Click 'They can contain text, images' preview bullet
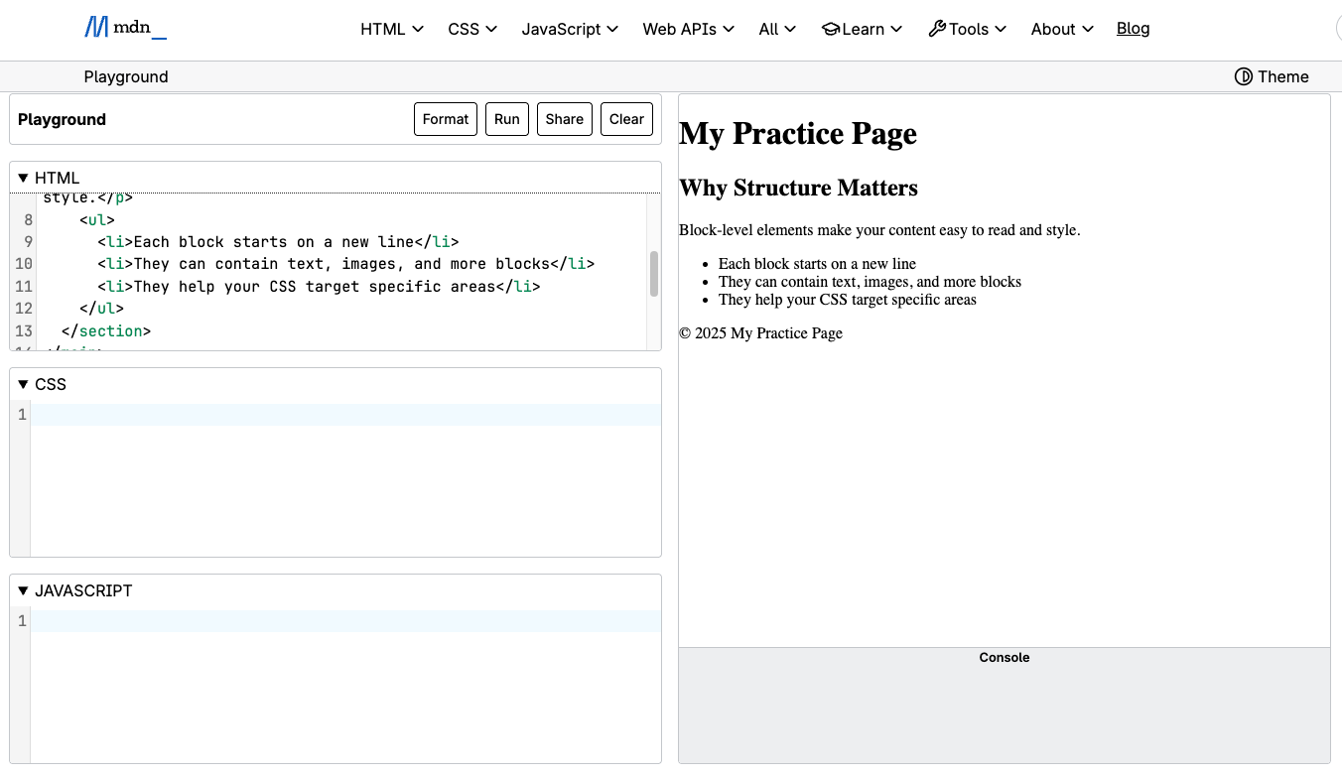Image resolution: width=1342 pixels, height=776 pixels. [x=870, y=282]
